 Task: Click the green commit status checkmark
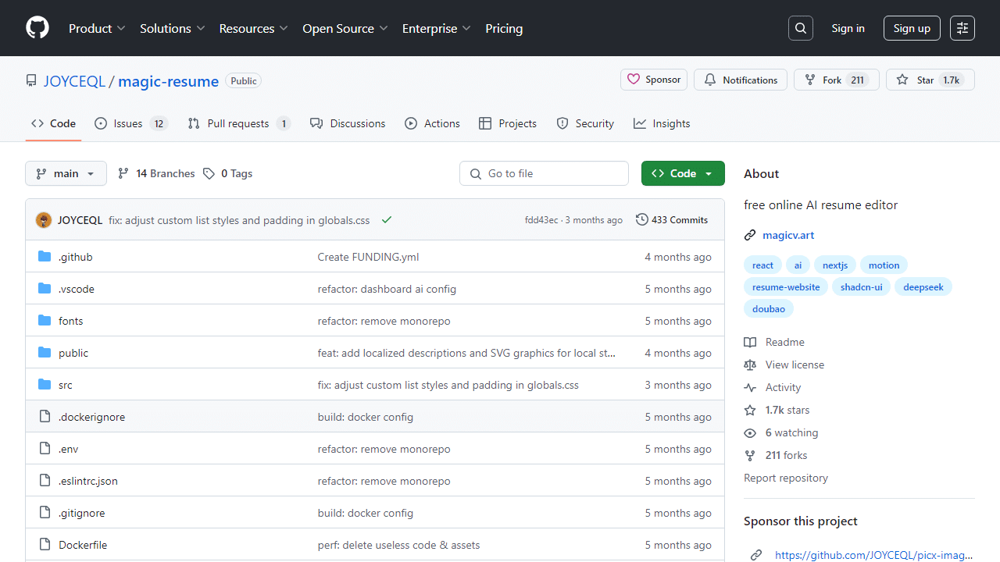386,220
